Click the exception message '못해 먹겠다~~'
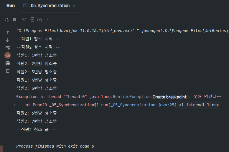229x152 pixels. pyautogui.click(x=207, y=97)
